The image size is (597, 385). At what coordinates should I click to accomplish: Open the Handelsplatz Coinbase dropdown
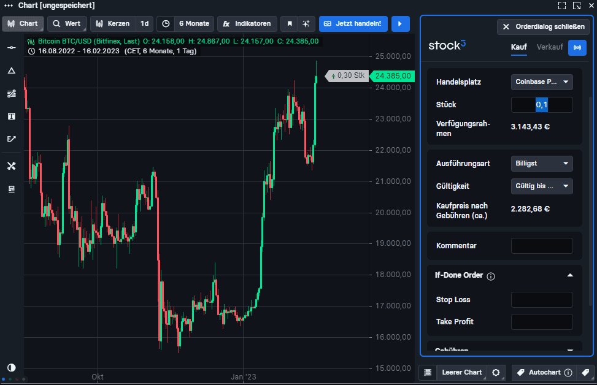click(x=542, y=82)
